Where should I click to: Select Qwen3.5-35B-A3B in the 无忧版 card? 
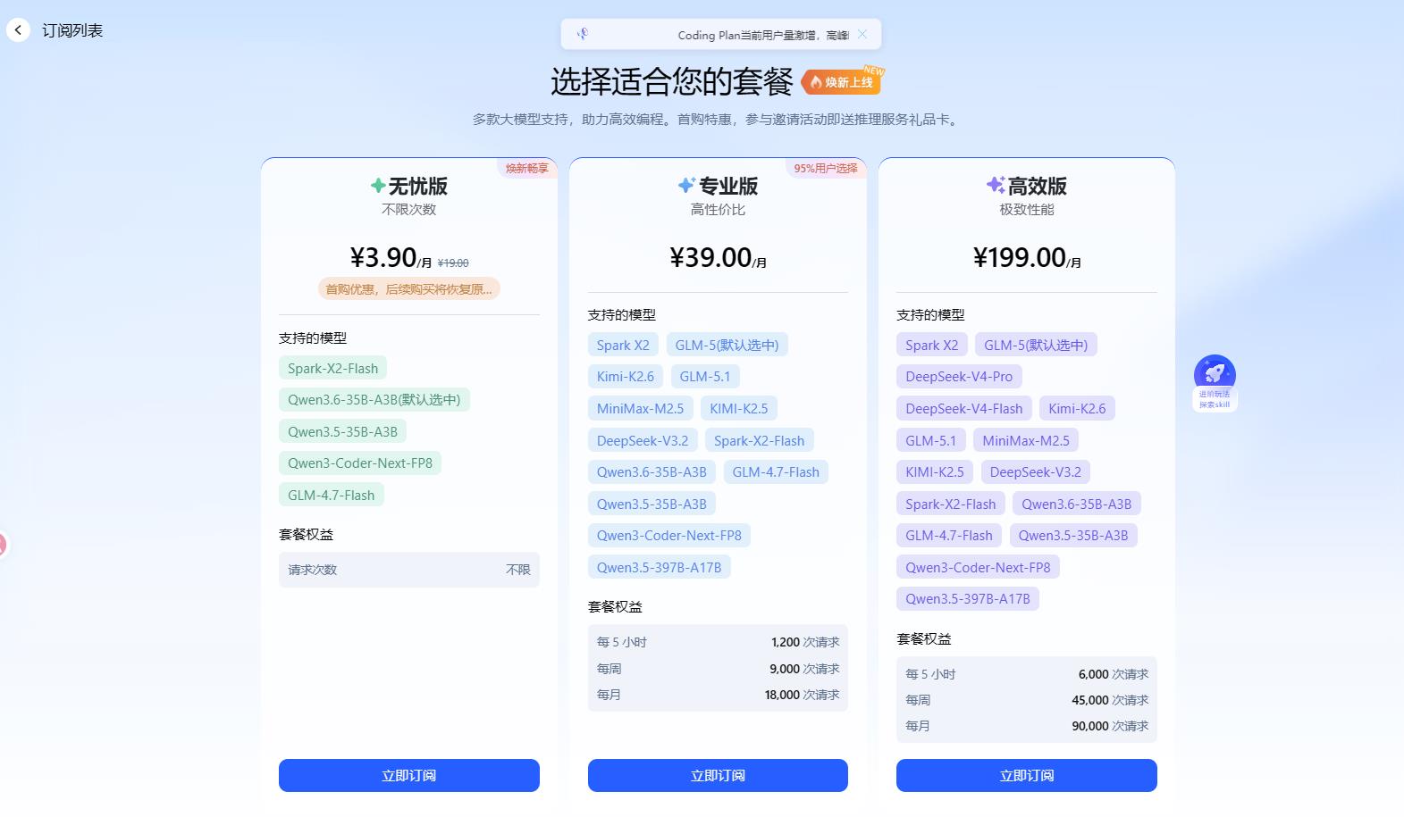[342, 431]
